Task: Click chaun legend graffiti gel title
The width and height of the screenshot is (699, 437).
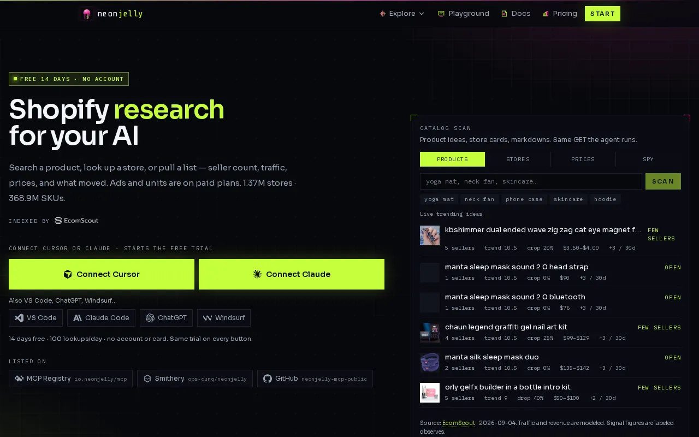Action: click(506, 327)
